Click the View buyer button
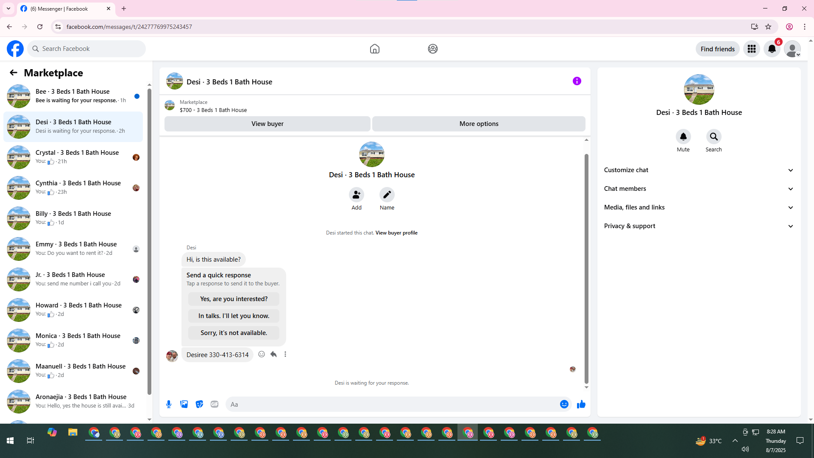Viewport: 814px width, 458px height. [x=267, y=124]
